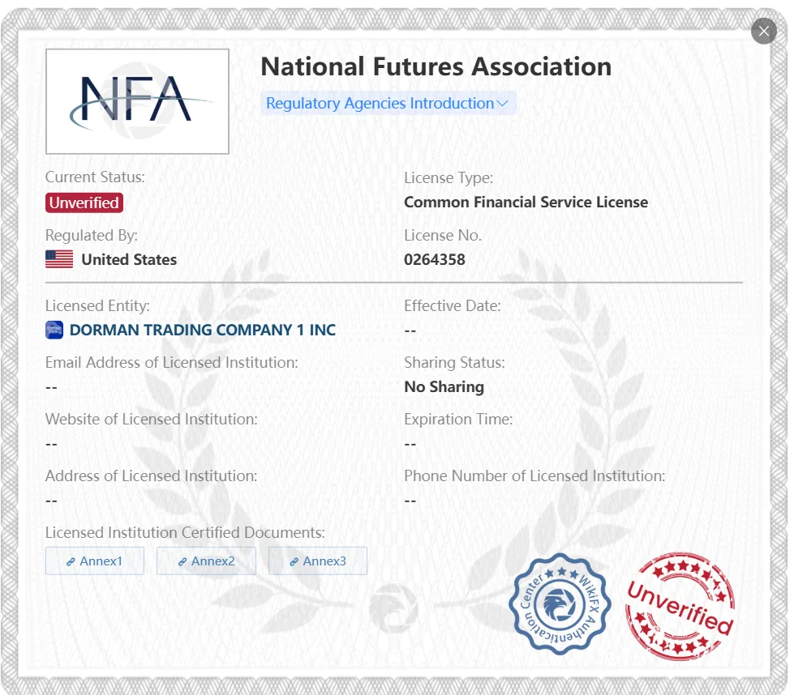
Task: Click the National Futures Association title
Action: point(436,66)
